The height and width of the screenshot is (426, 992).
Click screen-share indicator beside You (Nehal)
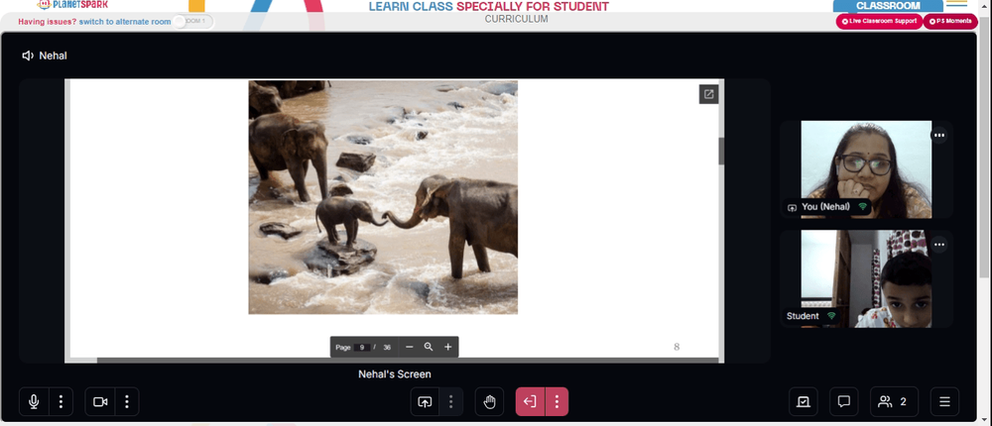pos(792,207)
